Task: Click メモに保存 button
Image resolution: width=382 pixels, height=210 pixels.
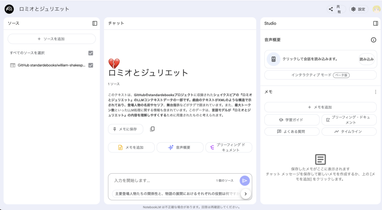Action: pyautogui.click(x=125, y=129)
